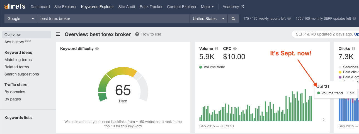Click the keyword input containing best forex broker

tap(113, 19)
